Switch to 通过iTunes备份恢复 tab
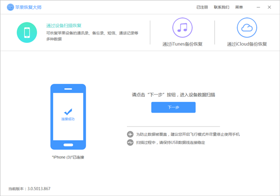This screenshot has width=280, height=196. (182, 44)
